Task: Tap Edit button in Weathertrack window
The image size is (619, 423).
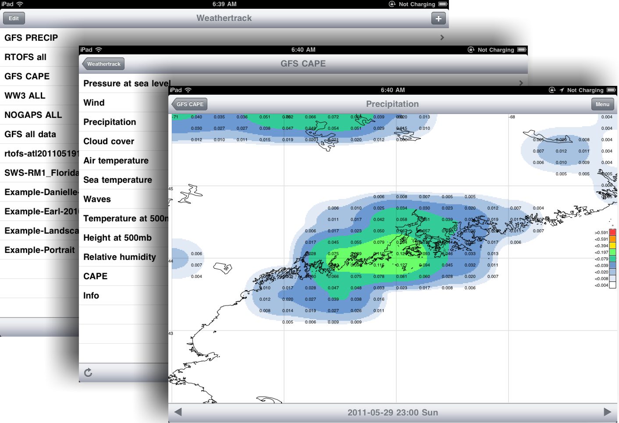Action: pos(14,18)
